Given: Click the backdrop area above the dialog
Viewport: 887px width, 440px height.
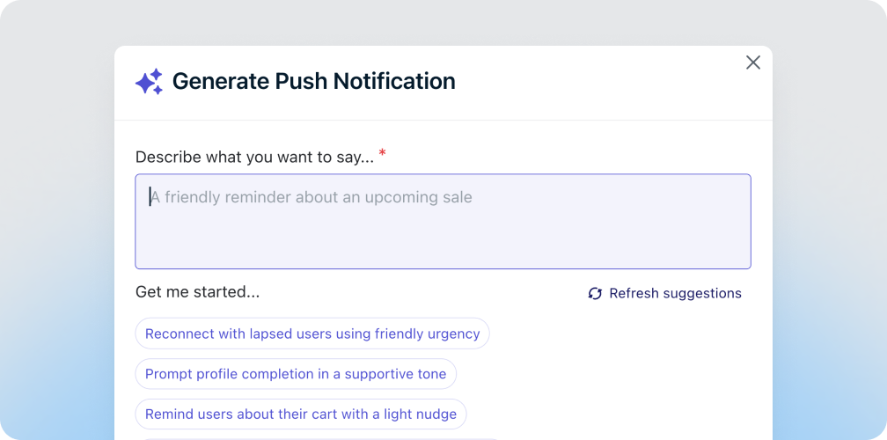Looking at the screenshot, I should [440, 22].
